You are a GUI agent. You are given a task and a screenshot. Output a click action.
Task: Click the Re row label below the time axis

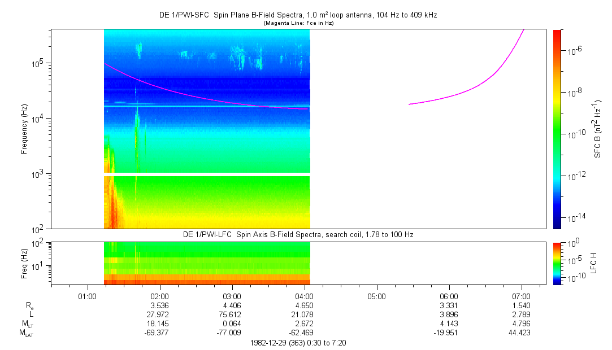[x=29, y=305]
